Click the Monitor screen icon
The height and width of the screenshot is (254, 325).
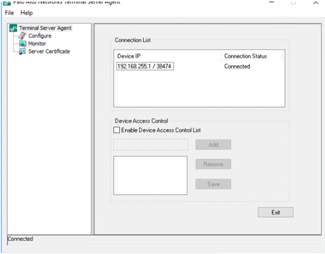tap(23, 43)
